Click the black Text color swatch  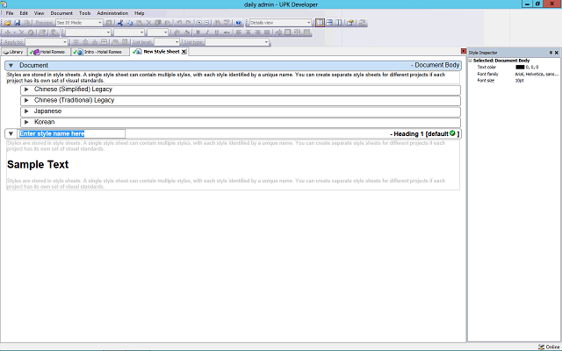click(520, 67)
